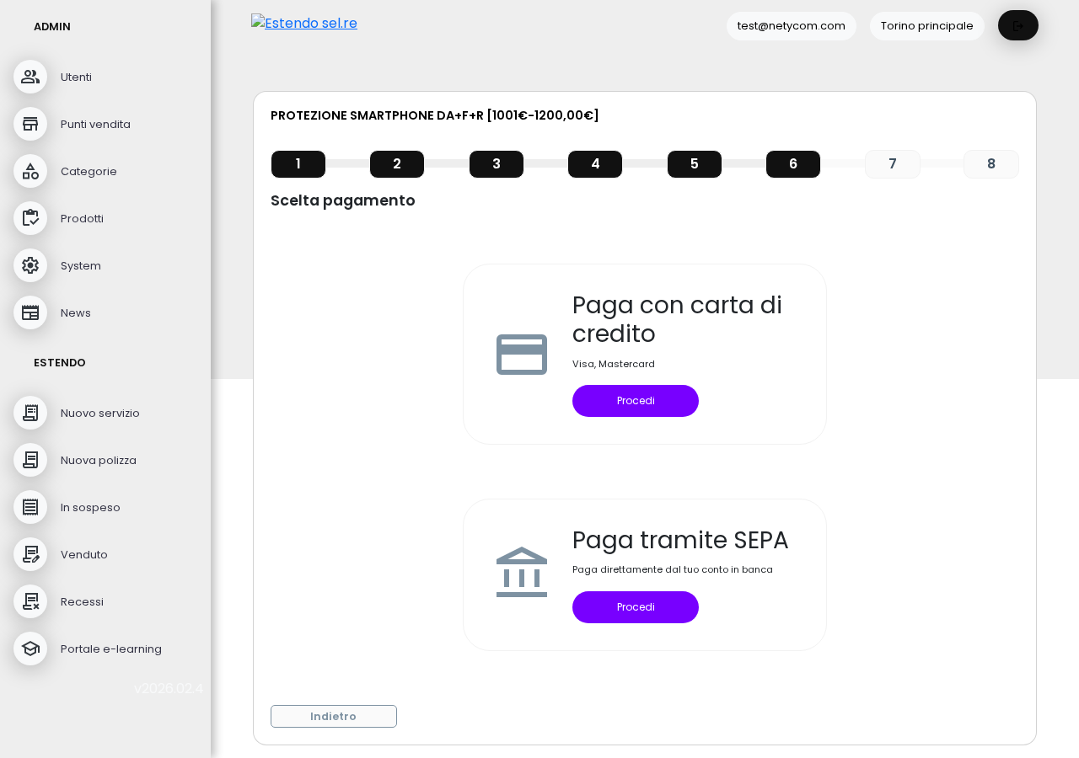Screen dimensions: 1079x758
Task: Click the credit card payment icon
Action: click(x=521, y=353)
